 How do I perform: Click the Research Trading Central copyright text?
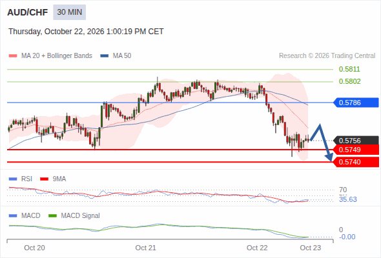pos(327,56)
